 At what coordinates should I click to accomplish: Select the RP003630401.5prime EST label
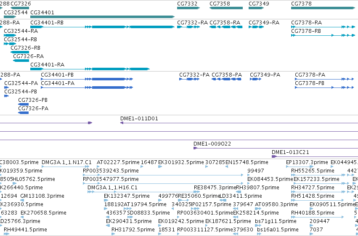205,213
